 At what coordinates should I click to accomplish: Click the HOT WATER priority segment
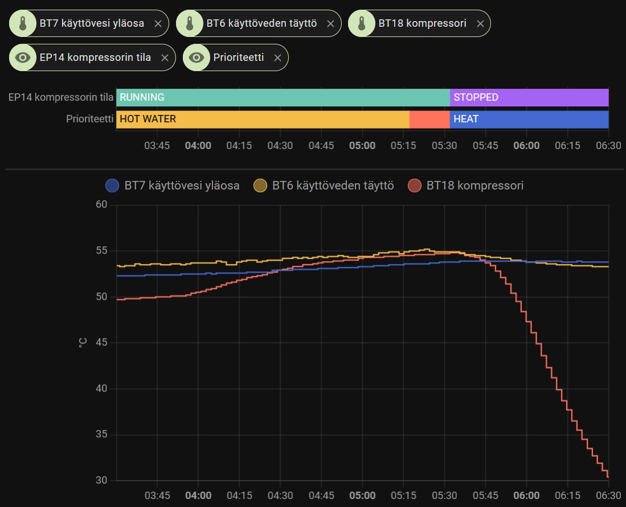[262, 119]
